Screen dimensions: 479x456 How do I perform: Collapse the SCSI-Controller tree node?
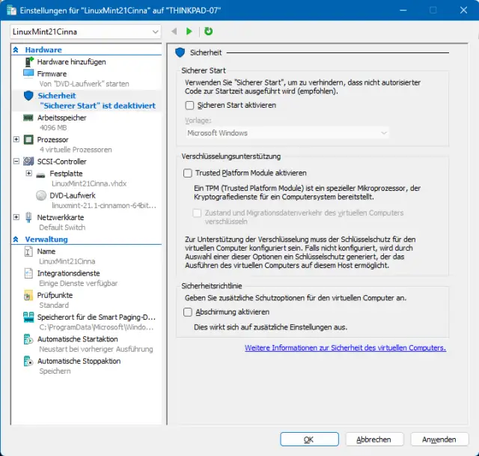tap(16, 161)
